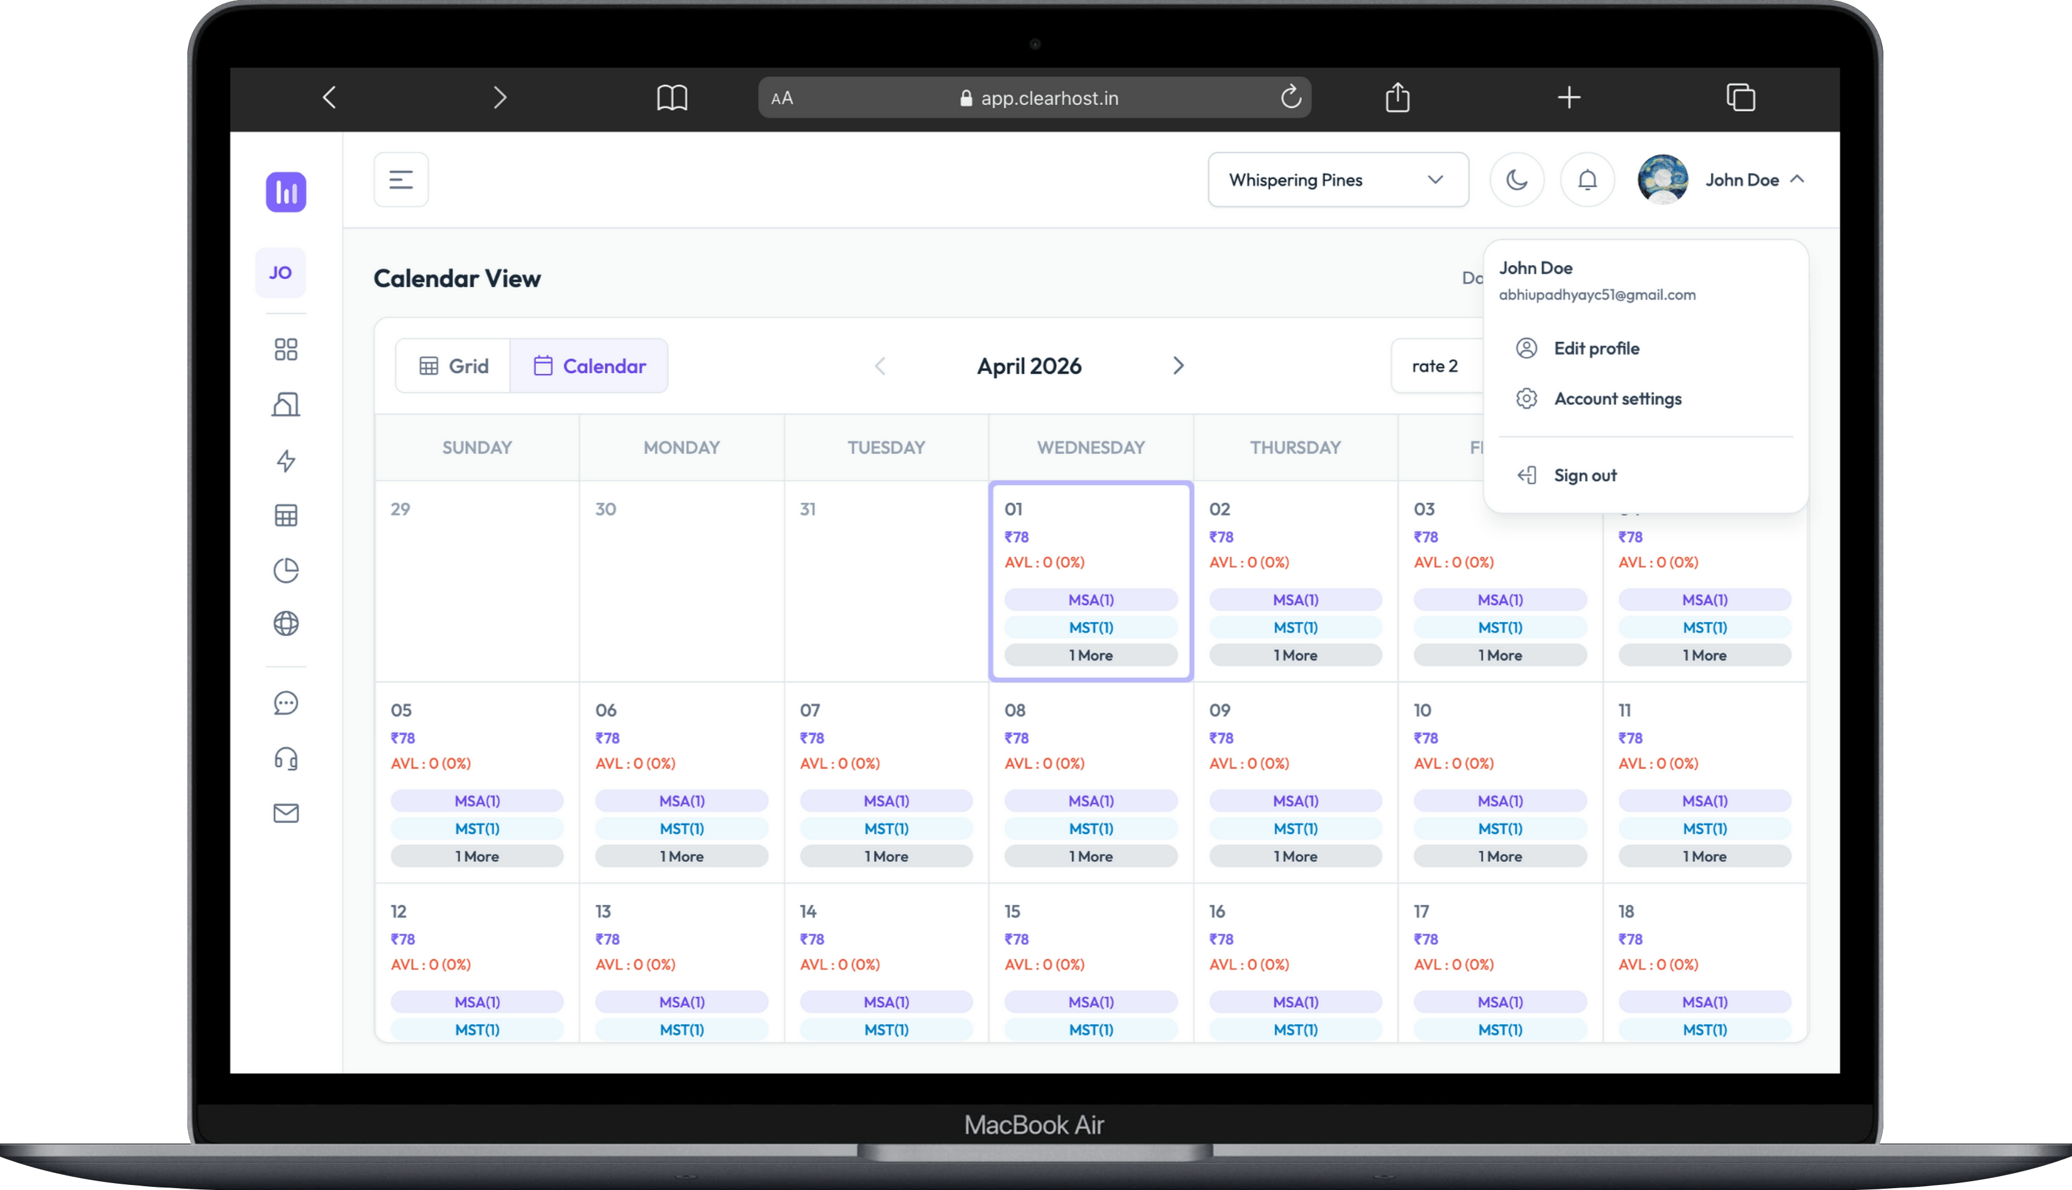Switch to dark mode with moon icon

coord(1517,180)
